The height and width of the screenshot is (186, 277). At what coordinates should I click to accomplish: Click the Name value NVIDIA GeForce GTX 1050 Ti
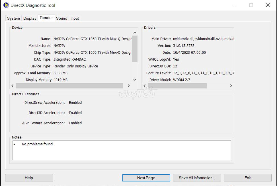coord(93,39)
